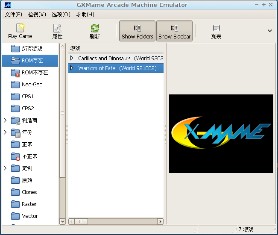The height and width of the screenshot is (235, 278).
Task: Click the 制造商 folder icon
Action: 15,120
